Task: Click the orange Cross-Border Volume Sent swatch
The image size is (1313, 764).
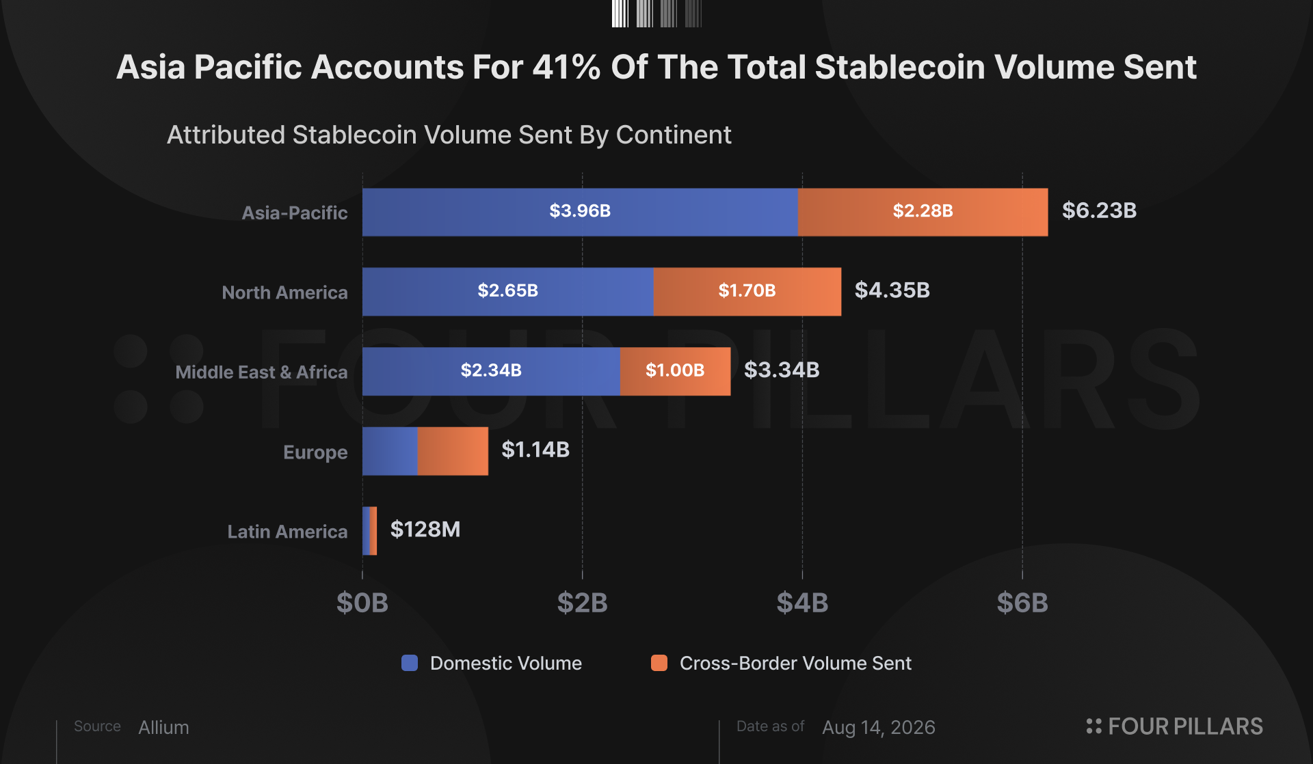Action: click(x=659, y=663)
